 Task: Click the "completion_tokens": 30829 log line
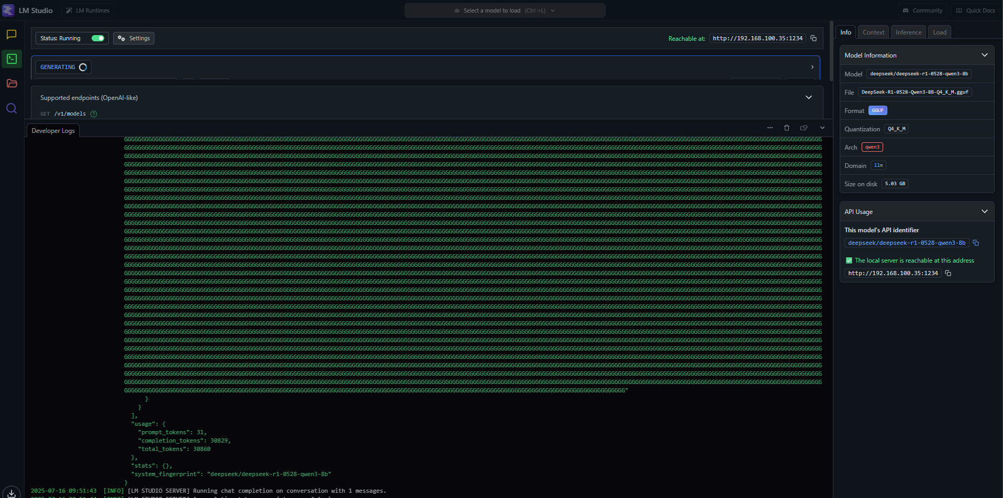[184, 440]
